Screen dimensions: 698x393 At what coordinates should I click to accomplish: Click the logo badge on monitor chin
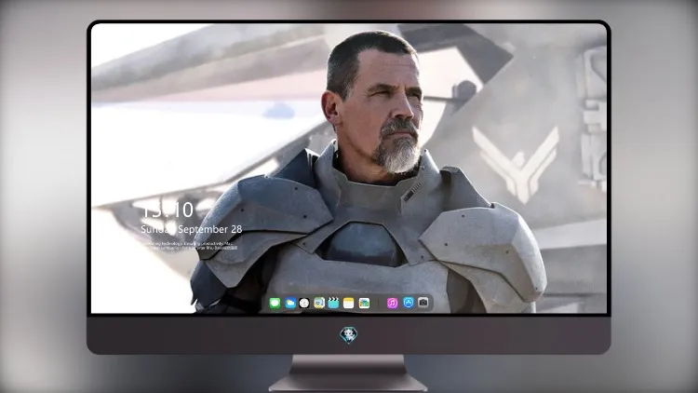point(349,335)
